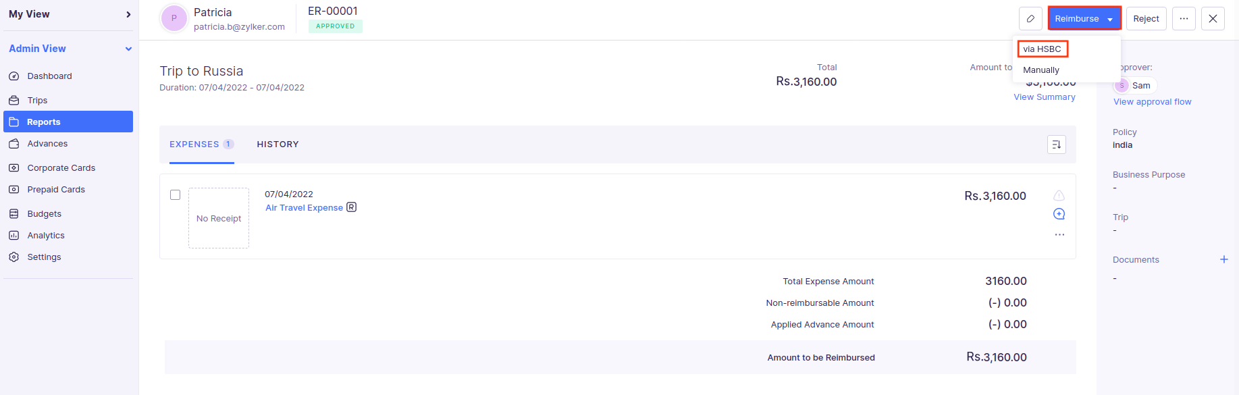Select the expense row checkbox
Image resolution: width=1239 pixels, height=395 pixels.
click(175, 194)
